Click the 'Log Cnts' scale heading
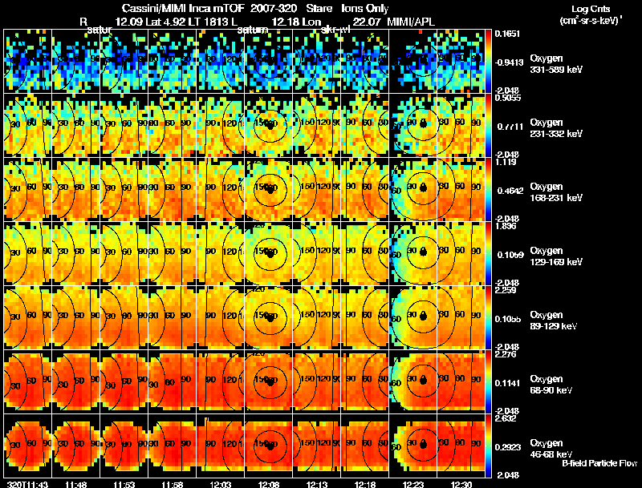 click(591, 9)
